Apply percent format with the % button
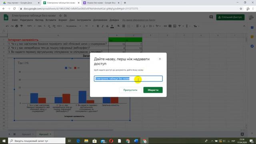 [x=44, y=26]
